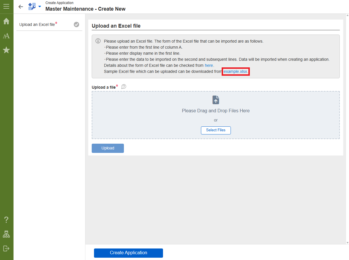Image resolution: width=349 pixels, height=260 pixels.
Task: Open the 'here' details link
Action: (209, 65)
